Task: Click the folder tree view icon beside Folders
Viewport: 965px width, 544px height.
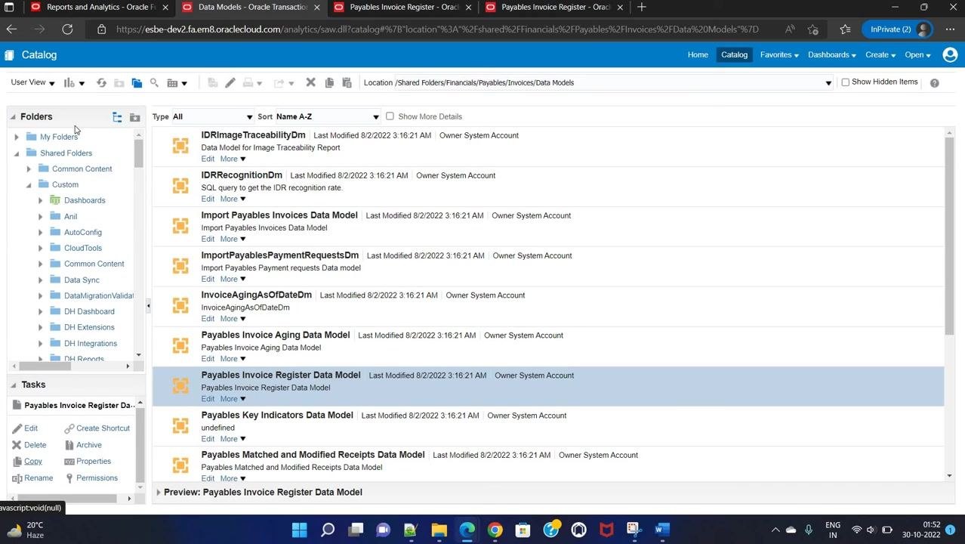Action: (117, 117)
